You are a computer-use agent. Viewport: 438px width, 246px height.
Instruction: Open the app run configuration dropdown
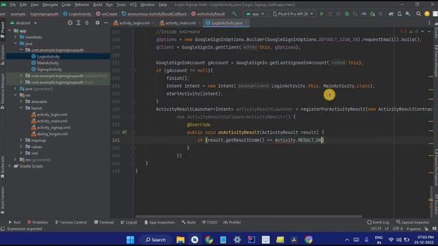pyautogui.click(x=255, y=14)
